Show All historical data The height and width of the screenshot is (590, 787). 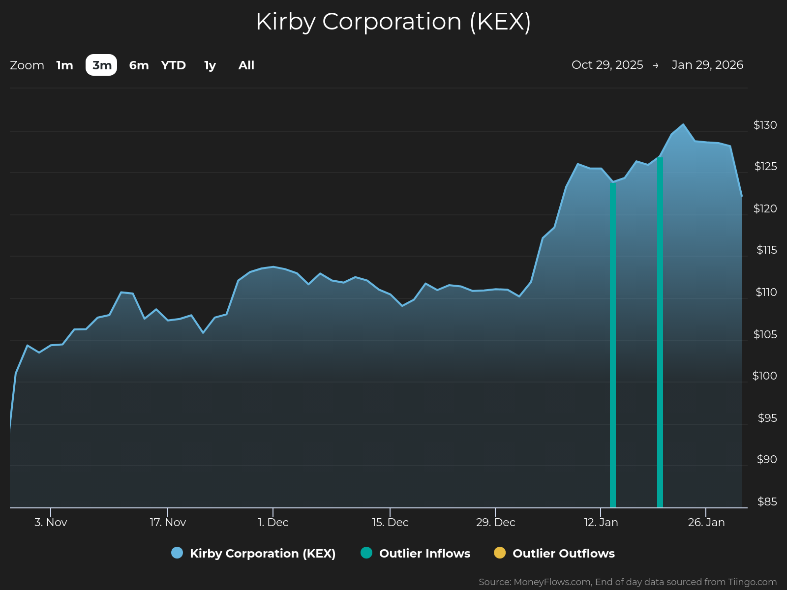[246, 65]
